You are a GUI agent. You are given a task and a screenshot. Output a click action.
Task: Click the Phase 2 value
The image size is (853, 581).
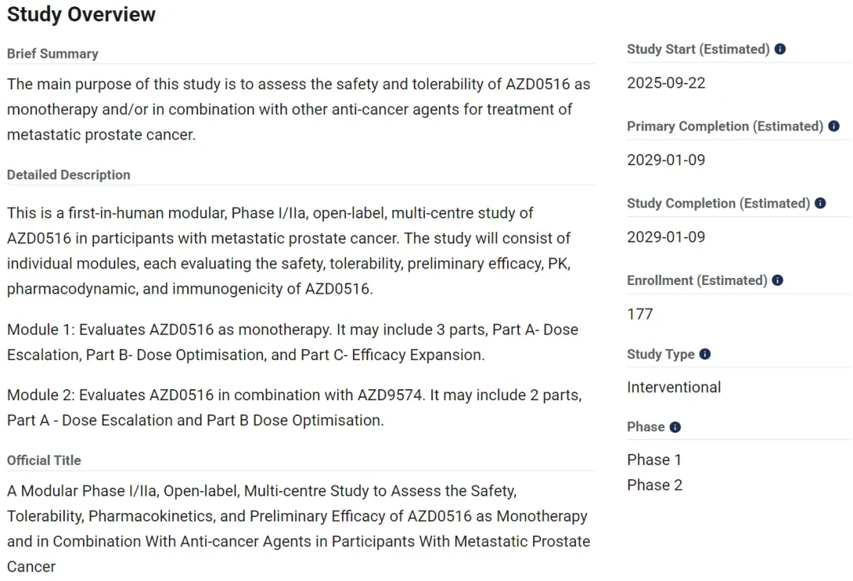pyautogui.click(x=655, y=485)
